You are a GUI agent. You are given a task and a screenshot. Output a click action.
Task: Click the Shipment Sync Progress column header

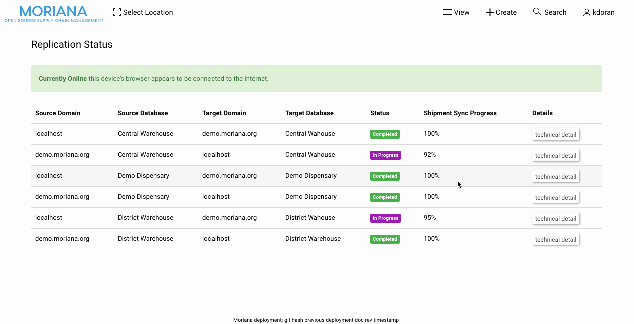coord(460,113)
